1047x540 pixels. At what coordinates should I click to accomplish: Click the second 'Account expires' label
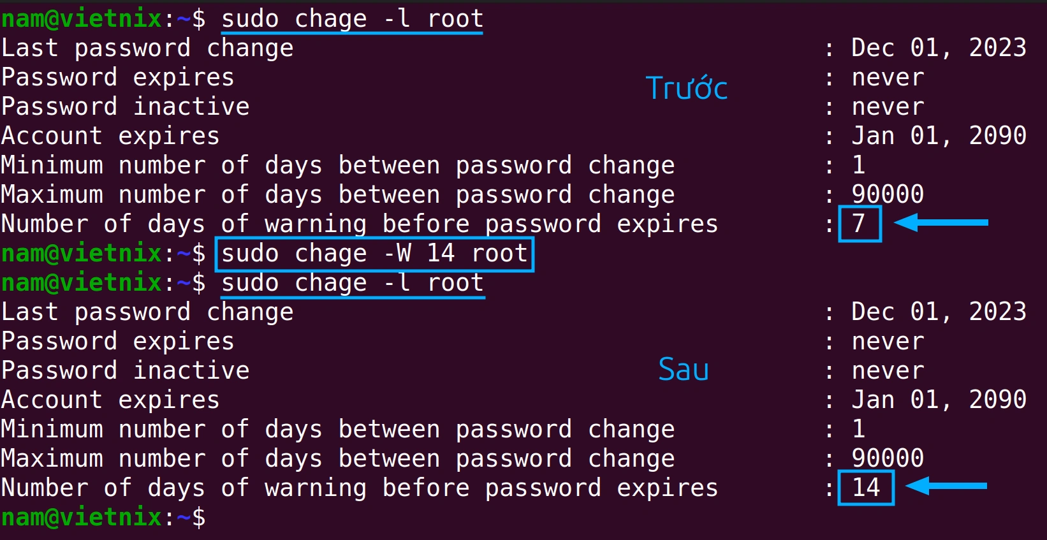(110, 400)
